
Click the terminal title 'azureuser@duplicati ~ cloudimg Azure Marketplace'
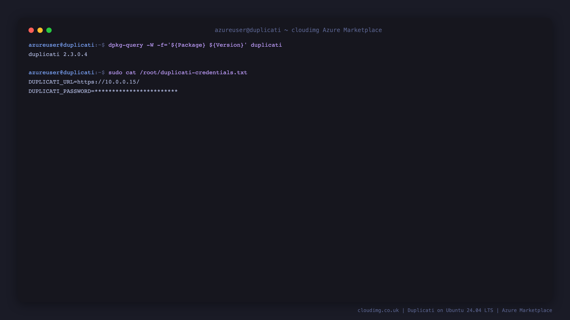click(298, 30)
